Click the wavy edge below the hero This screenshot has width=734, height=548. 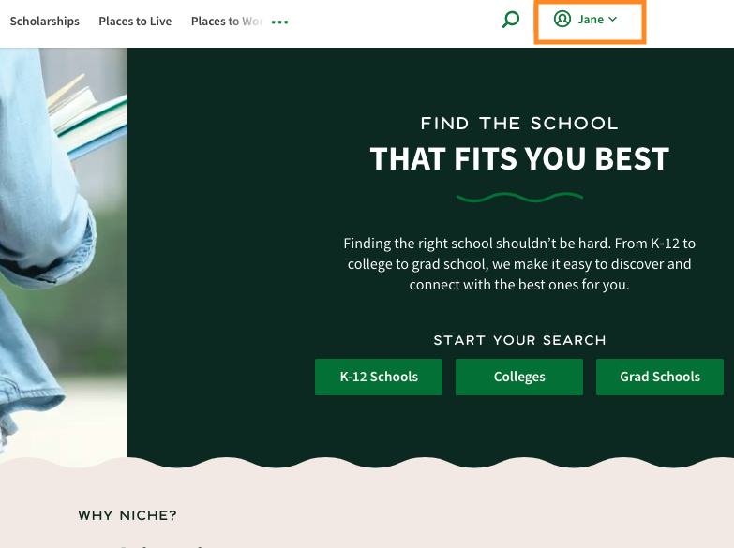click(x=367, y=462)
